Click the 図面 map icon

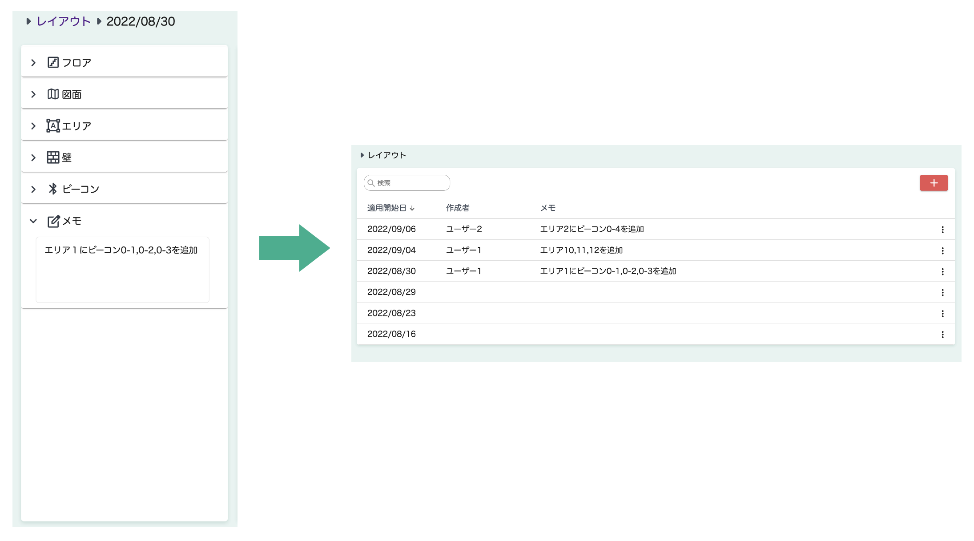click(x=53, y=94)
